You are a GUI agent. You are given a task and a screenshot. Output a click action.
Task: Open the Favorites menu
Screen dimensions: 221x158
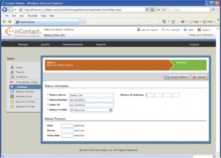click(x=32, y=15)
